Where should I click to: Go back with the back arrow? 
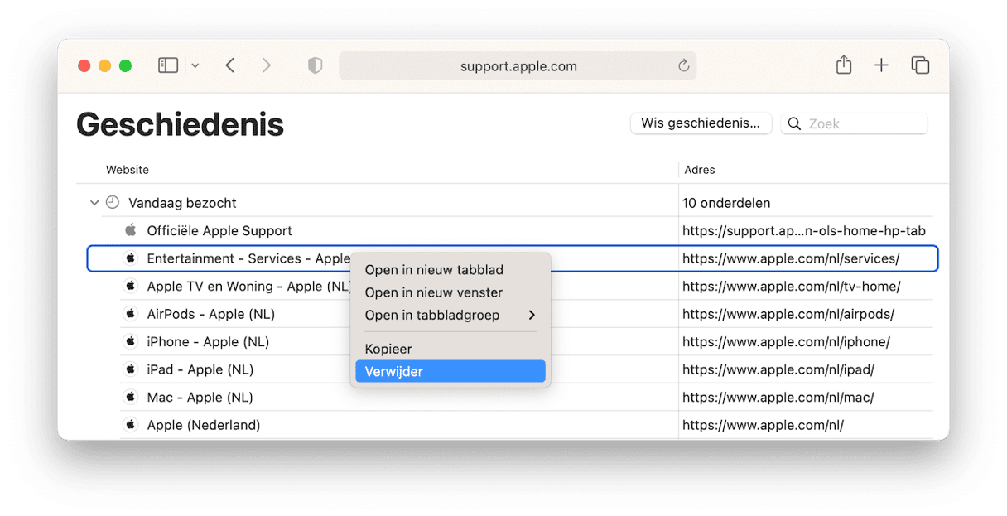pyautogui.click(x=230, y=65)
